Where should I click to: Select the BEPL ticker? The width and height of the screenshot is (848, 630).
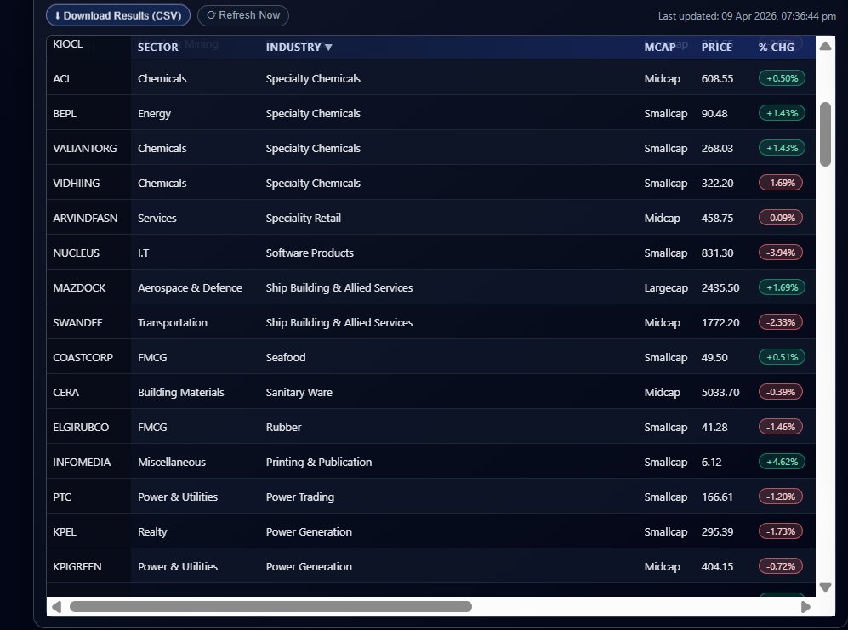[65, 114]
